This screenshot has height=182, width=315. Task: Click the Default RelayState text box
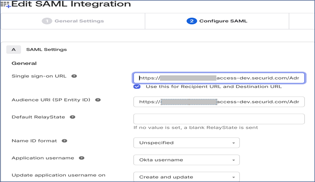(x=219, y=119)
